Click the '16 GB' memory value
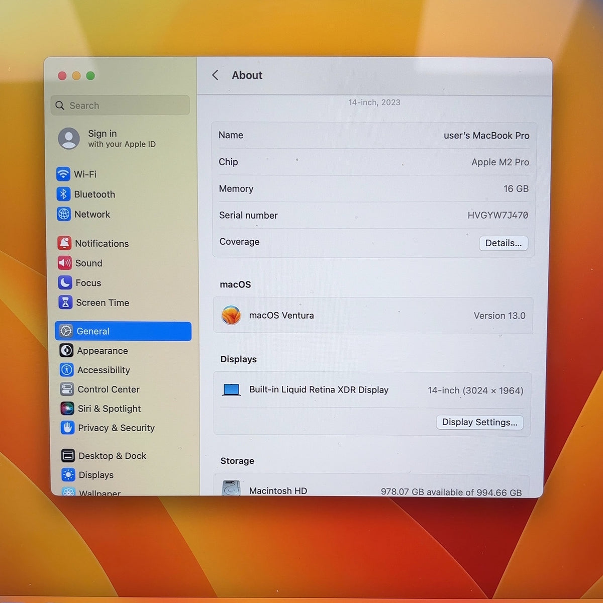This screenshot has height=603, width=603. pos(516,188)
